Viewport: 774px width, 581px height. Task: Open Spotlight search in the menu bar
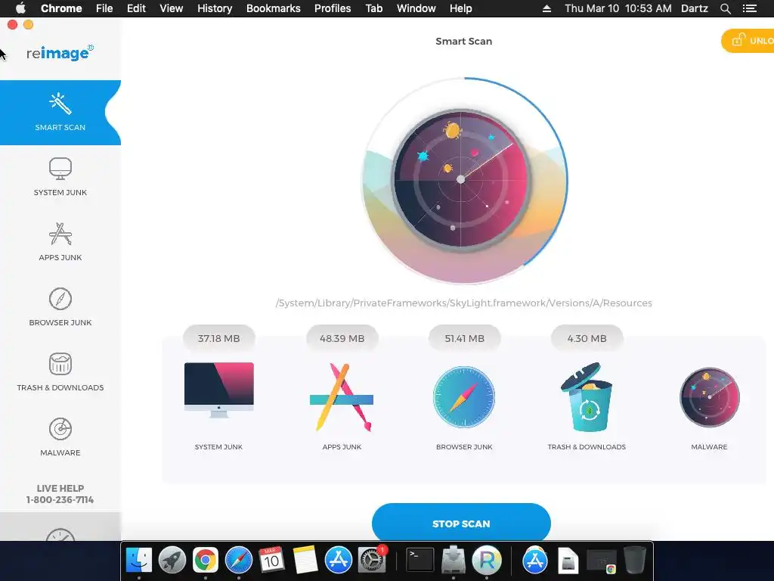click(x=725, y=8)
